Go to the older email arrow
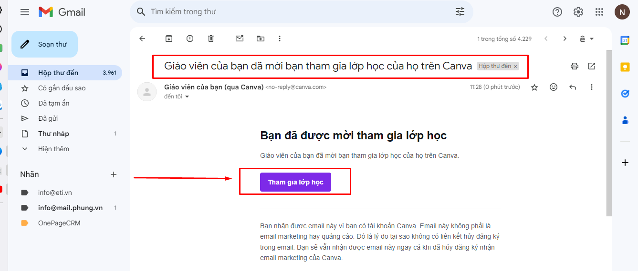 pyautogui.click(x=565, y=39)
